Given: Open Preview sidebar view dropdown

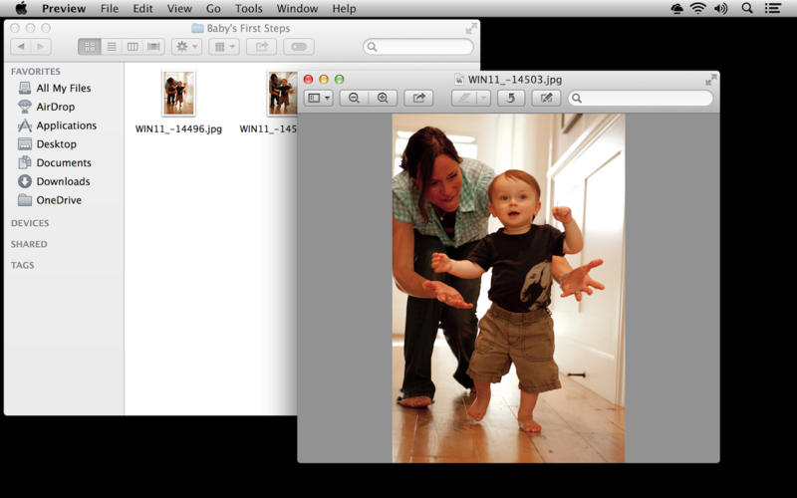Looking at the screenshot, I should pos(319,98).
